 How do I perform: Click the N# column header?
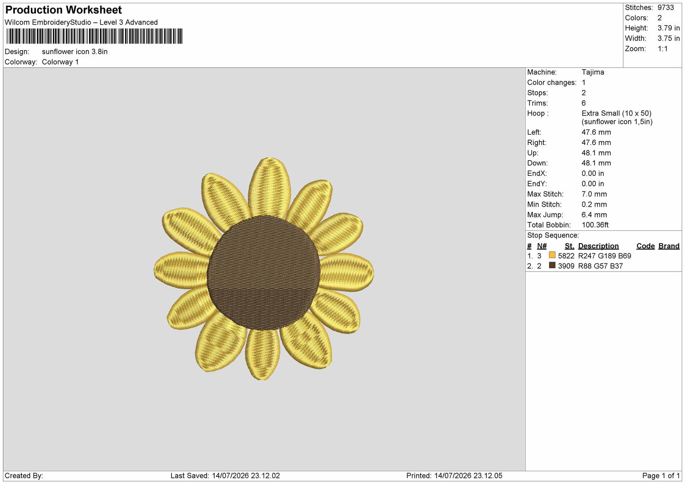click(x=542, y=246)
